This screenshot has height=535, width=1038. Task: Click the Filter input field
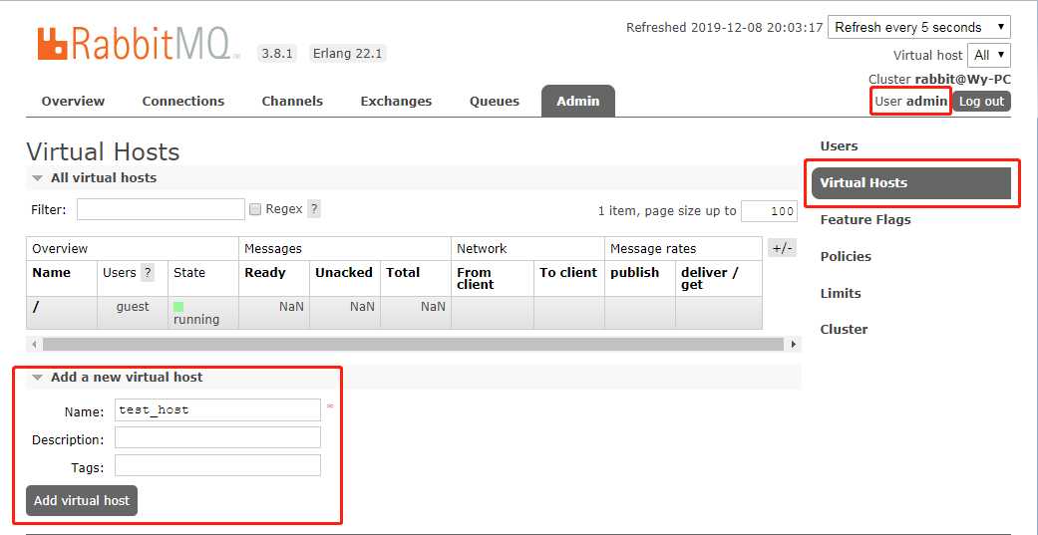(x=161, y=209)
